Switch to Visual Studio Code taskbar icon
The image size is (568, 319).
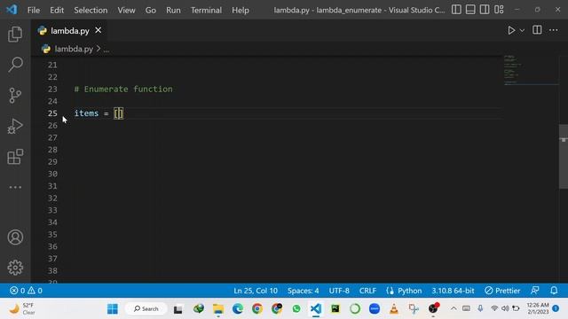coord(316,309)
